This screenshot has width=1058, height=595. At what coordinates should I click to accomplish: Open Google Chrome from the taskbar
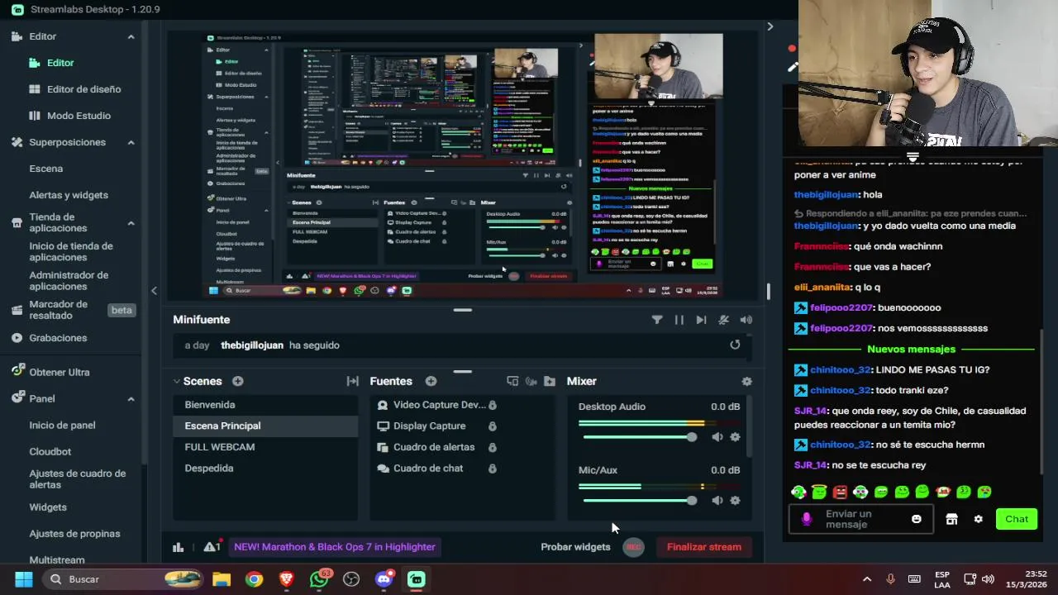click(x=254, y=579)
